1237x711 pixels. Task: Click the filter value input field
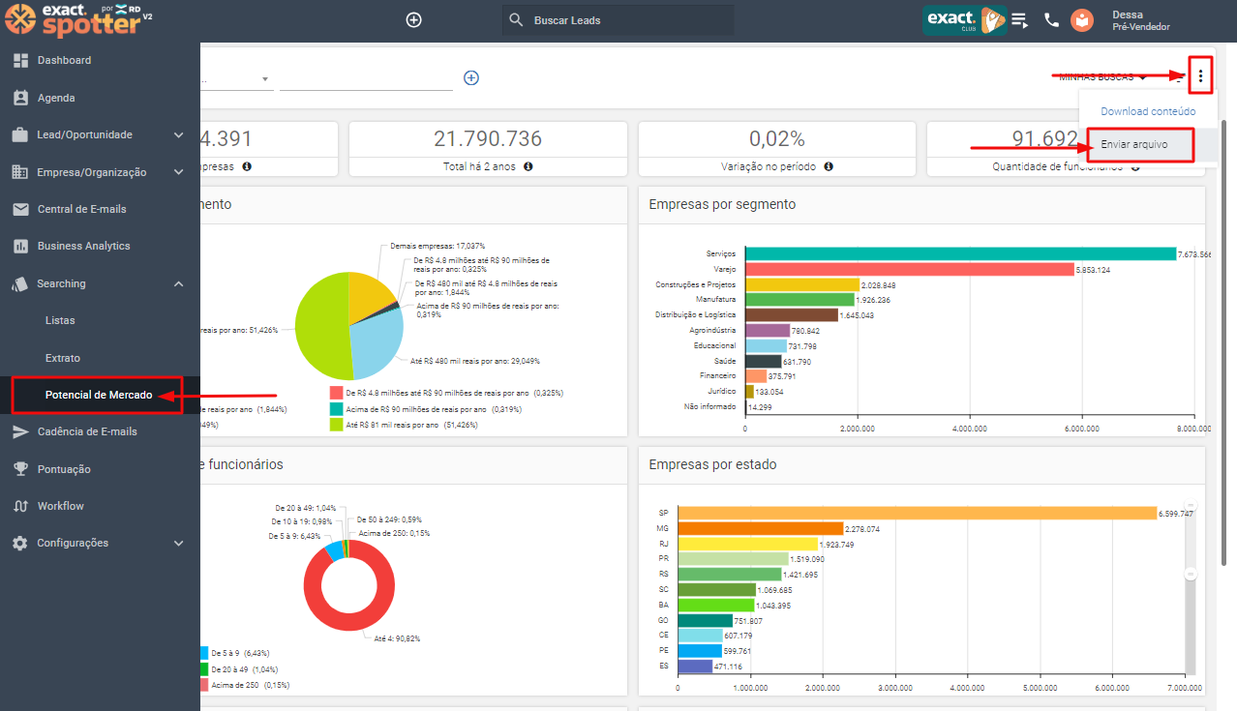[366, 78]
